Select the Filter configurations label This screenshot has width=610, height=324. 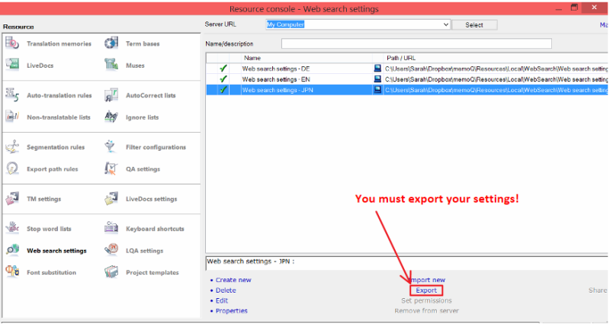click(x=156, y=147)
